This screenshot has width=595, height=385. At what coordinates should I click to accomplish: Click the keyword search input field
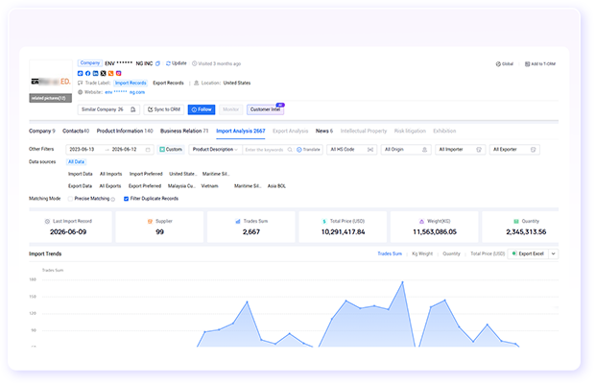coord(265,150)
